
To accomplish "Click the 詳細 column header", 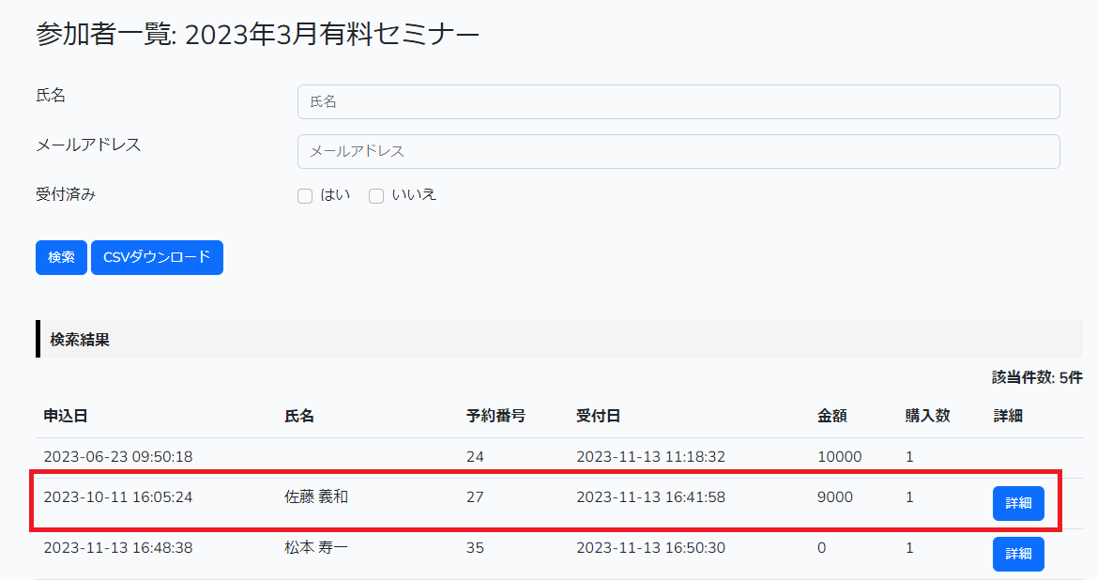I will 1008,416.
